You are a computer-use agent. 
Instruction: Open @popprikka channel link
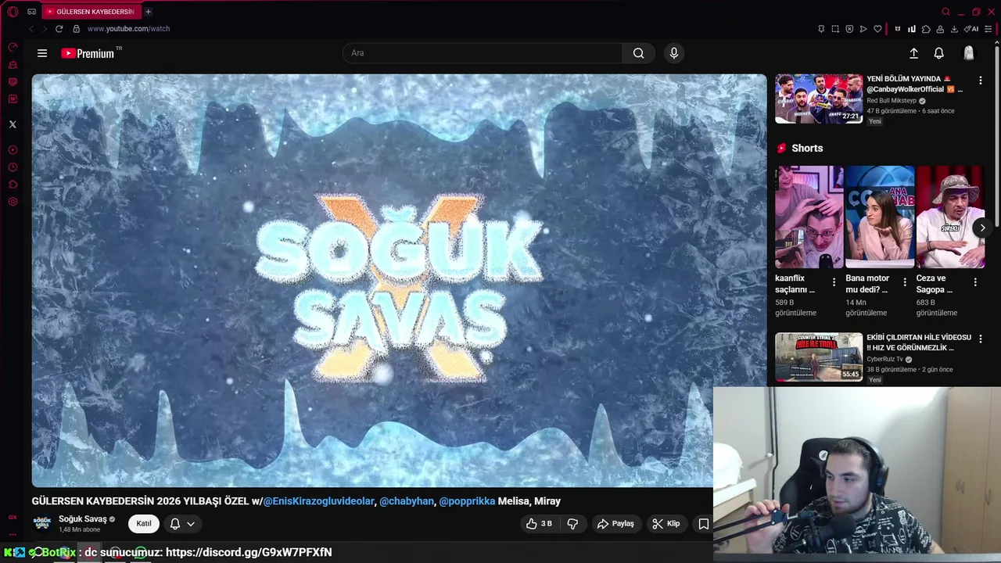467,501
